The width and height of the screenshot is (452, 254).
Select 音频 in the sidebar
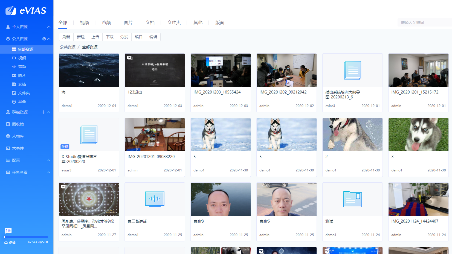pyautogui.click(x=22, y=67)
